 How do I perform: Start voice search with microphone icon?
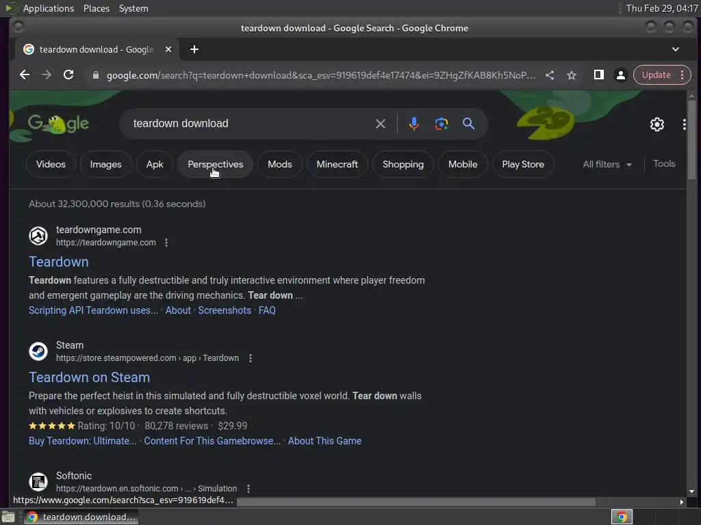[414, 124]
